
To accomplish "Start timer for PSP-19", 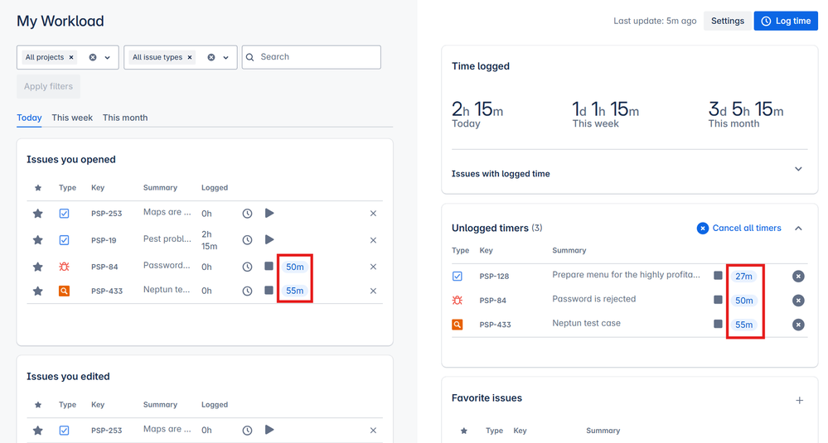I will coord(269,239).
